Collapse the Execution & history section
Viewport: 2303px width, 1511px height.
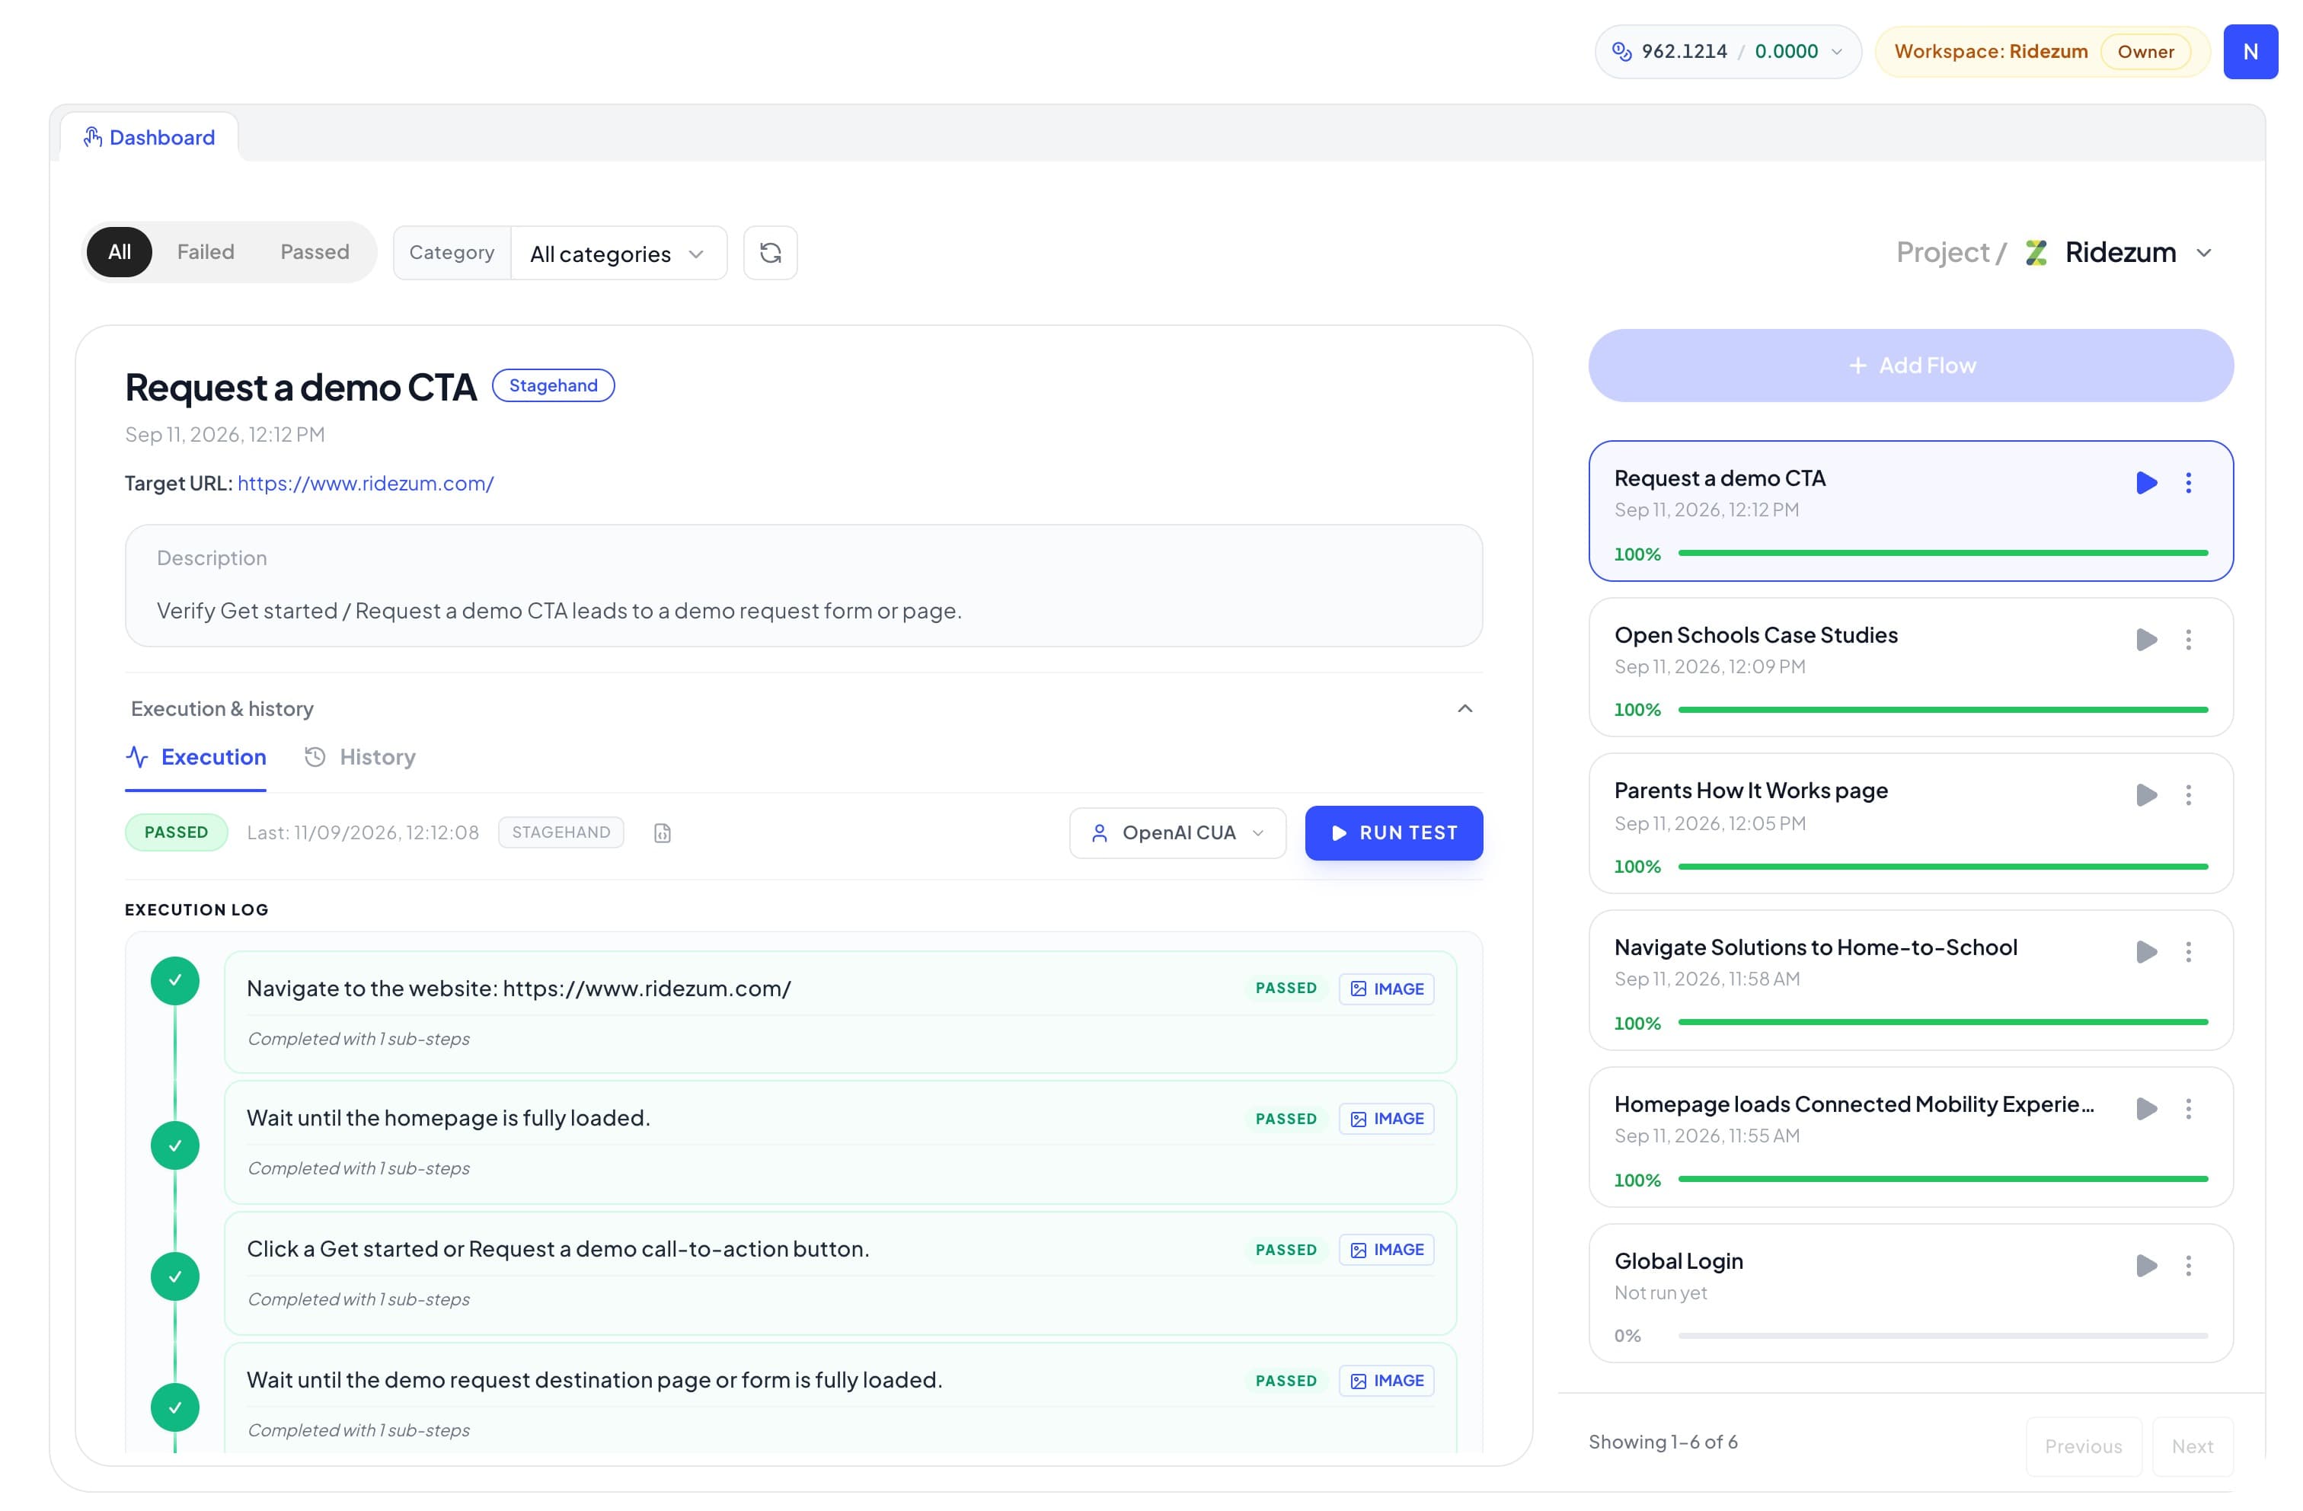[1464, 708]
